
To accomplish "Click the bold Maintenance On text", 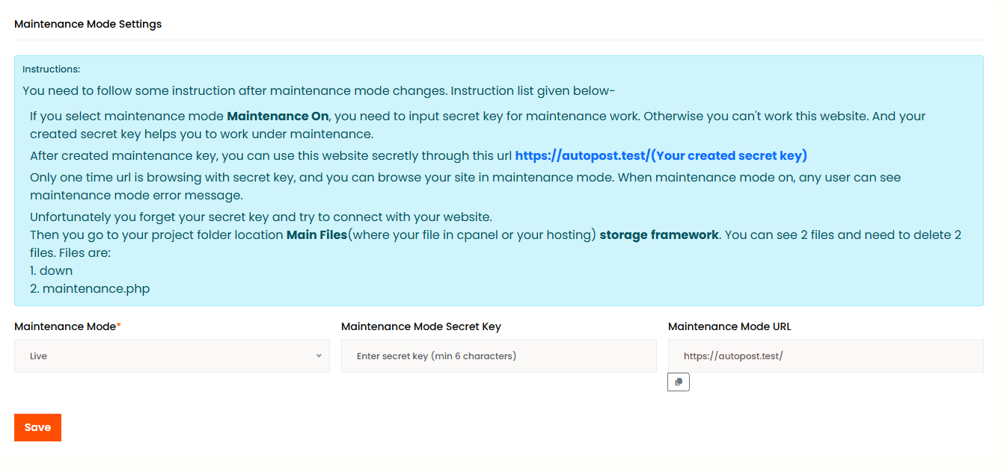I will click(x=277, y=116).
